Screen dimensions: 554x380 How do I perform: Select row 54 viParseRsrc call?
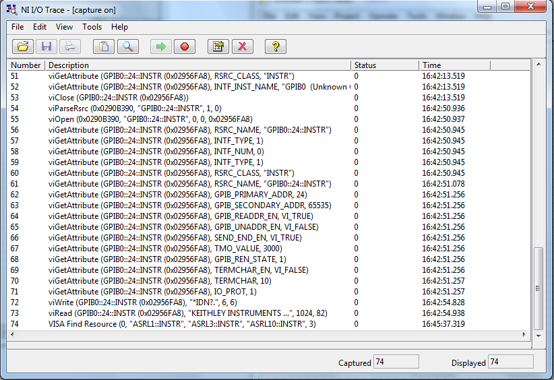click(268, 108)
